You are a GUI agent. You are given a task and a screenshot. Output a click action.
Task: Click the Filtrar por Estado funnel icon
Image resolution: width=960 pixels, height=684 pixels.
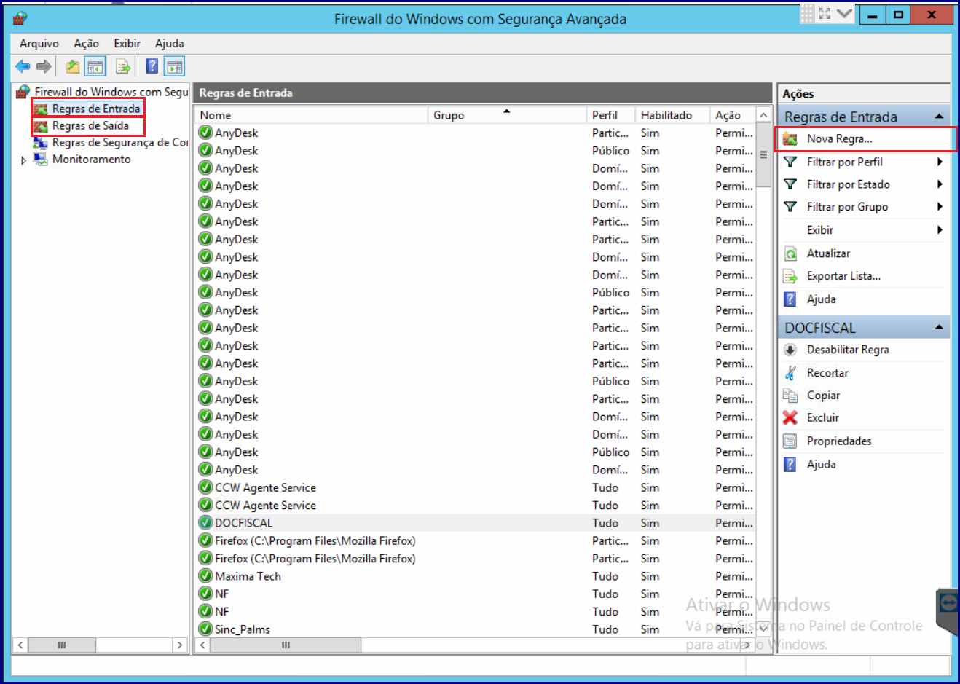(790, 184)
